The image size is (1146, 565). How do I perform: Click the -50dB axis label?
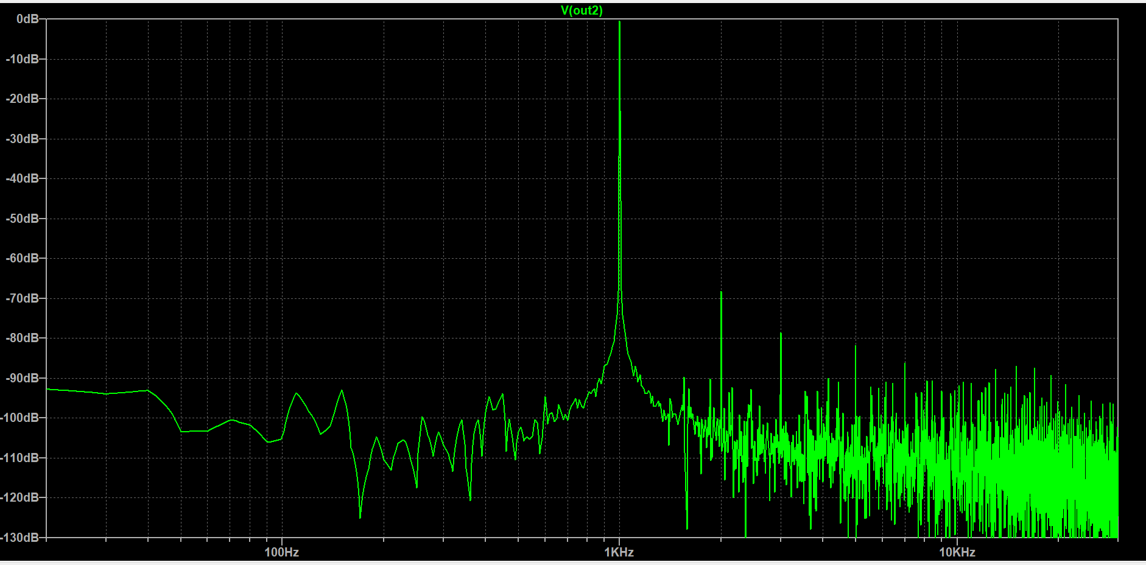(x=23, y=219)
